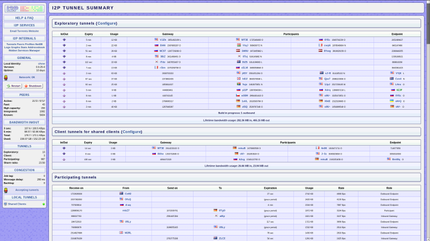Open the I2P Internals section header
Viewport: 430px width, 241px height.
coord(24,39)
